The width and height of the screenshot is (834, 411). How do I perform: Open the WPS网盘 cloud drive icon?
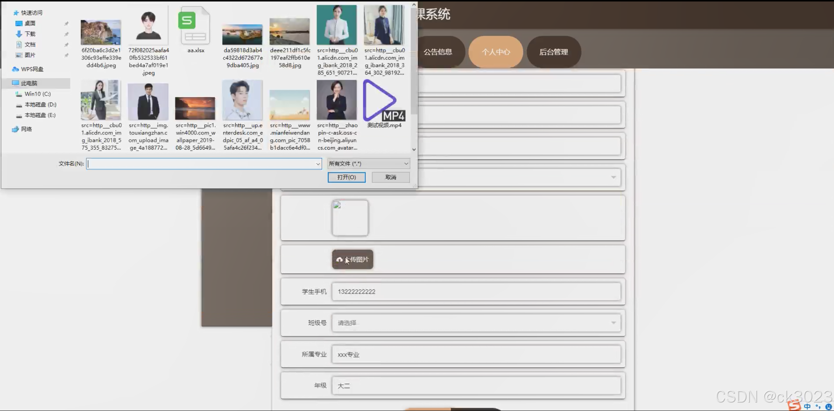click(16, 69)
